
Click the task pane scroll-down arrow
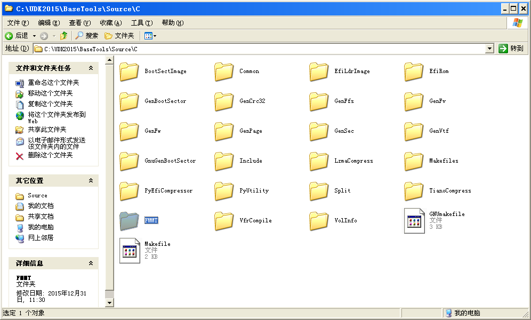pyautogui.click(x=109, y=303)
